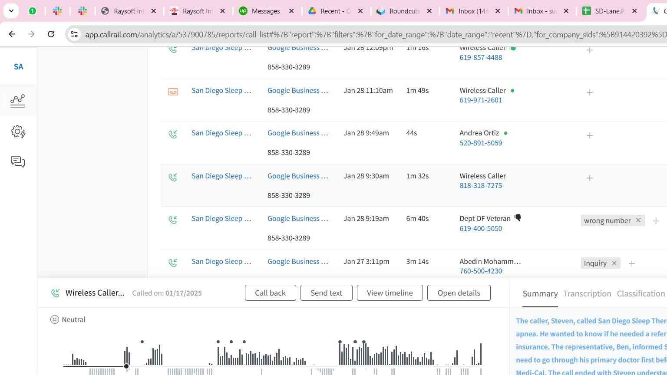Close the SD-Lane spreadsheet tab
Viewport: 667px width, 375px height.
click(x=634, y=11)
